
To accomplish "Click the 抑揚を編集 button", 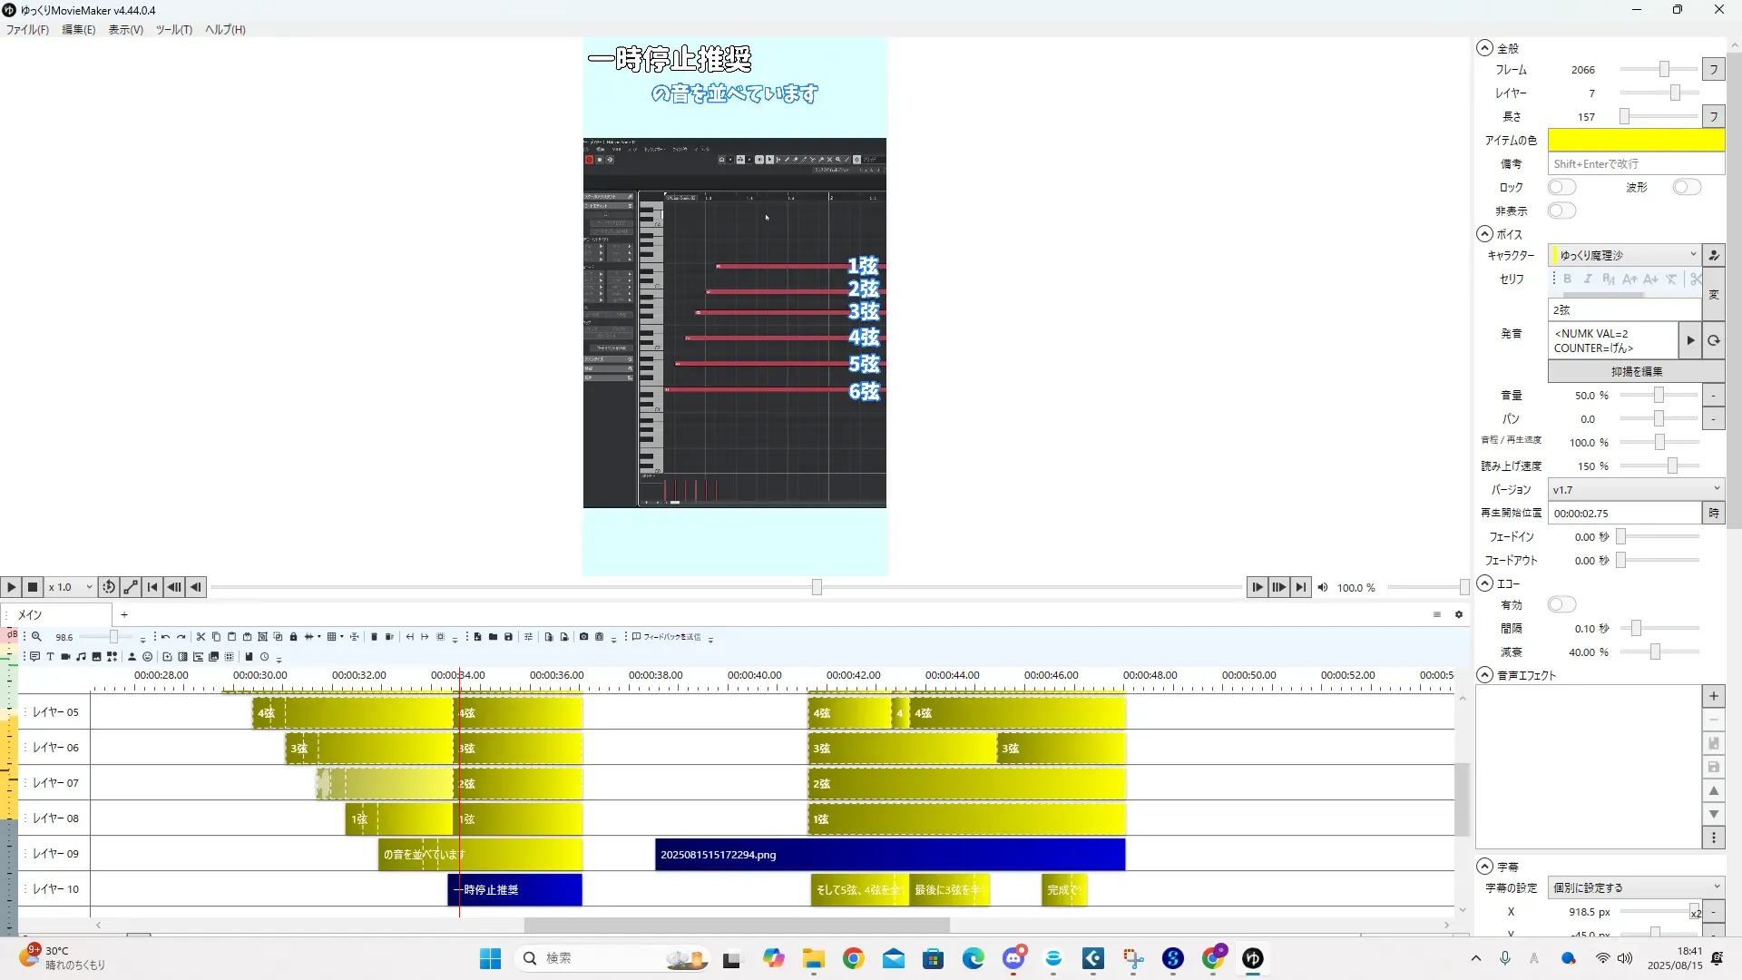I will pyautogui.click(x=1636, y=371).
